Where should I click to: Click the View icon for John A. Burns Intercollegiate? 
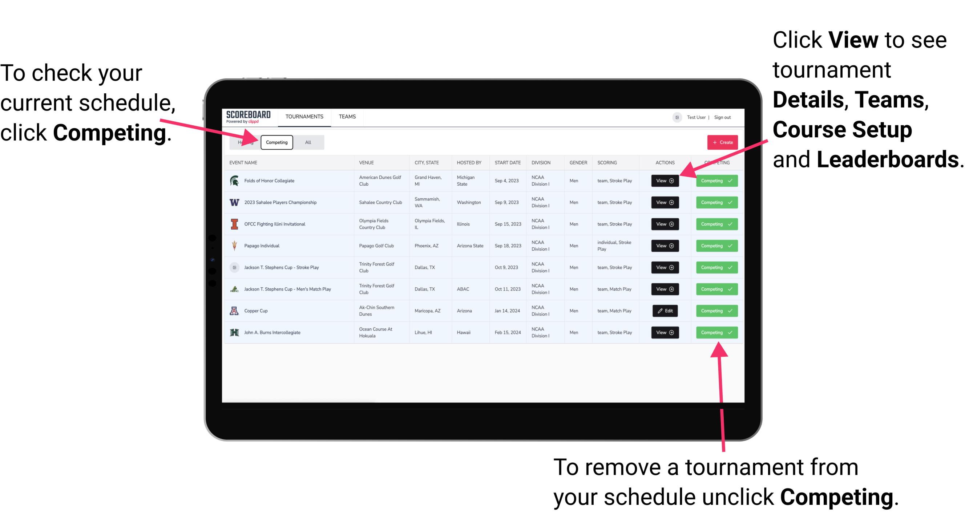pyautogui.click(x=665, y=332)
